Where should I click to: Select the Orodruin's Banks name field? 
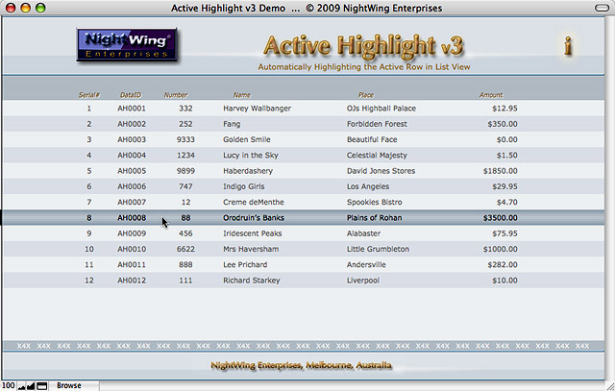point(254,218)
